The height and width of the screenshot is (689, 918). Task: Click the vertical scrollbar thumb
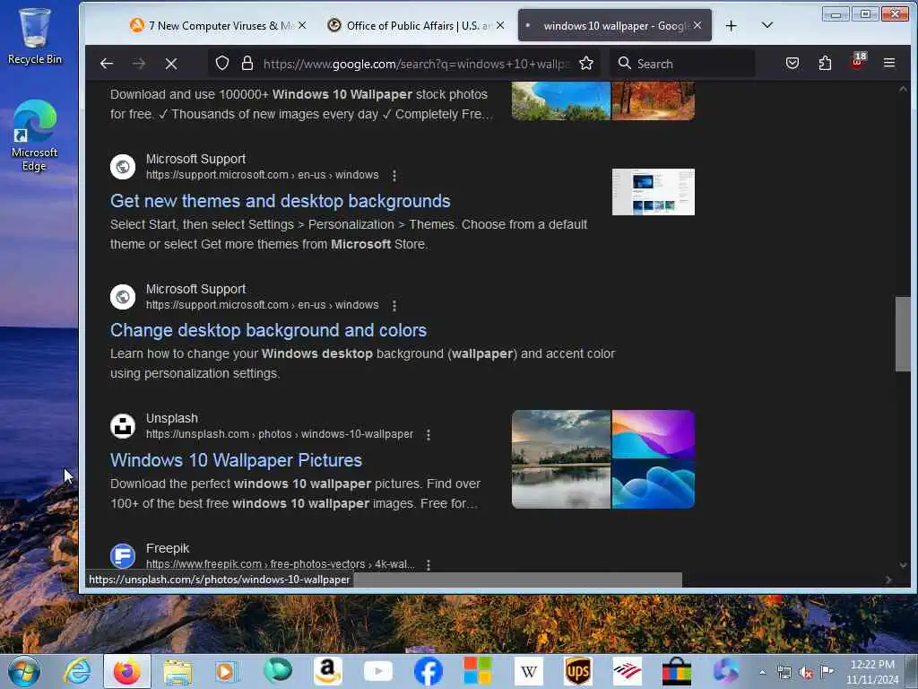tap(902, 334)
